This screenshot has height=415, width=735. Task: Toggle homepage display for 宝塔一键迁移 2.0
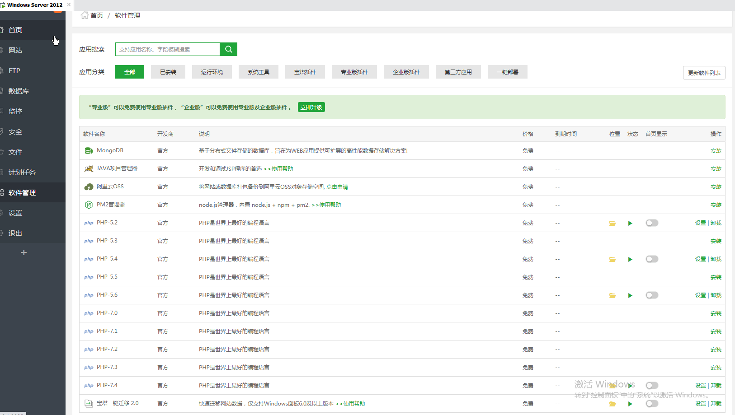coord(652,404)
